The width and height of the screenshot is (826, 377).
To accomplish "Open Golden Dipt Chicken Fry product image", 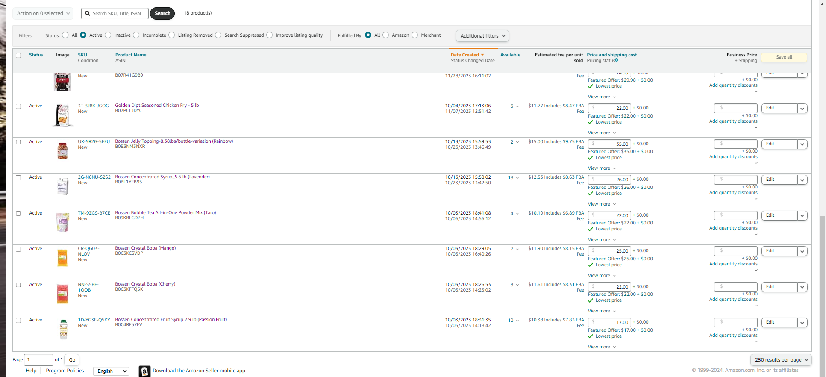I will point(63,115).
